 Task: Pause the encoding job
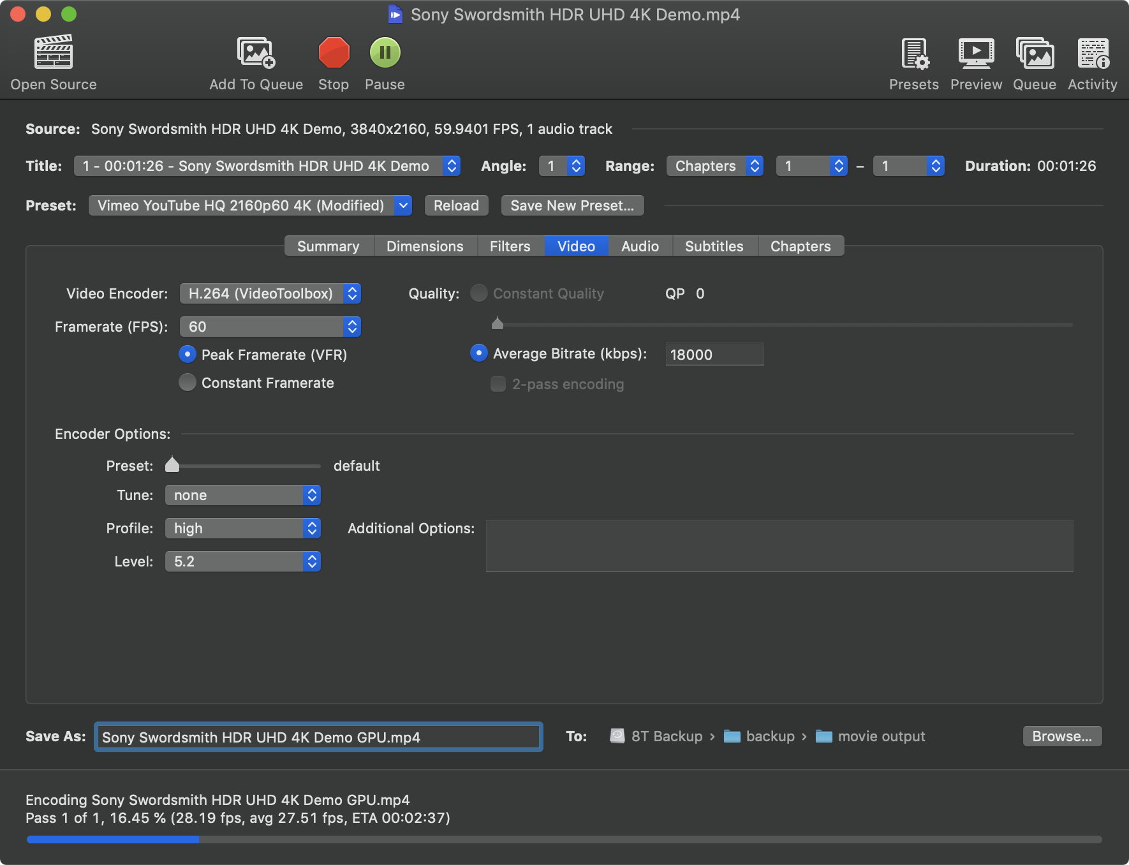[x=385, y=63]
